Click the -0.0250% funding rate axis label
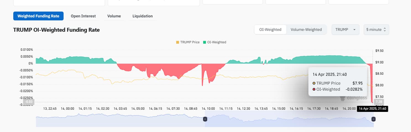 click(26, 98)
